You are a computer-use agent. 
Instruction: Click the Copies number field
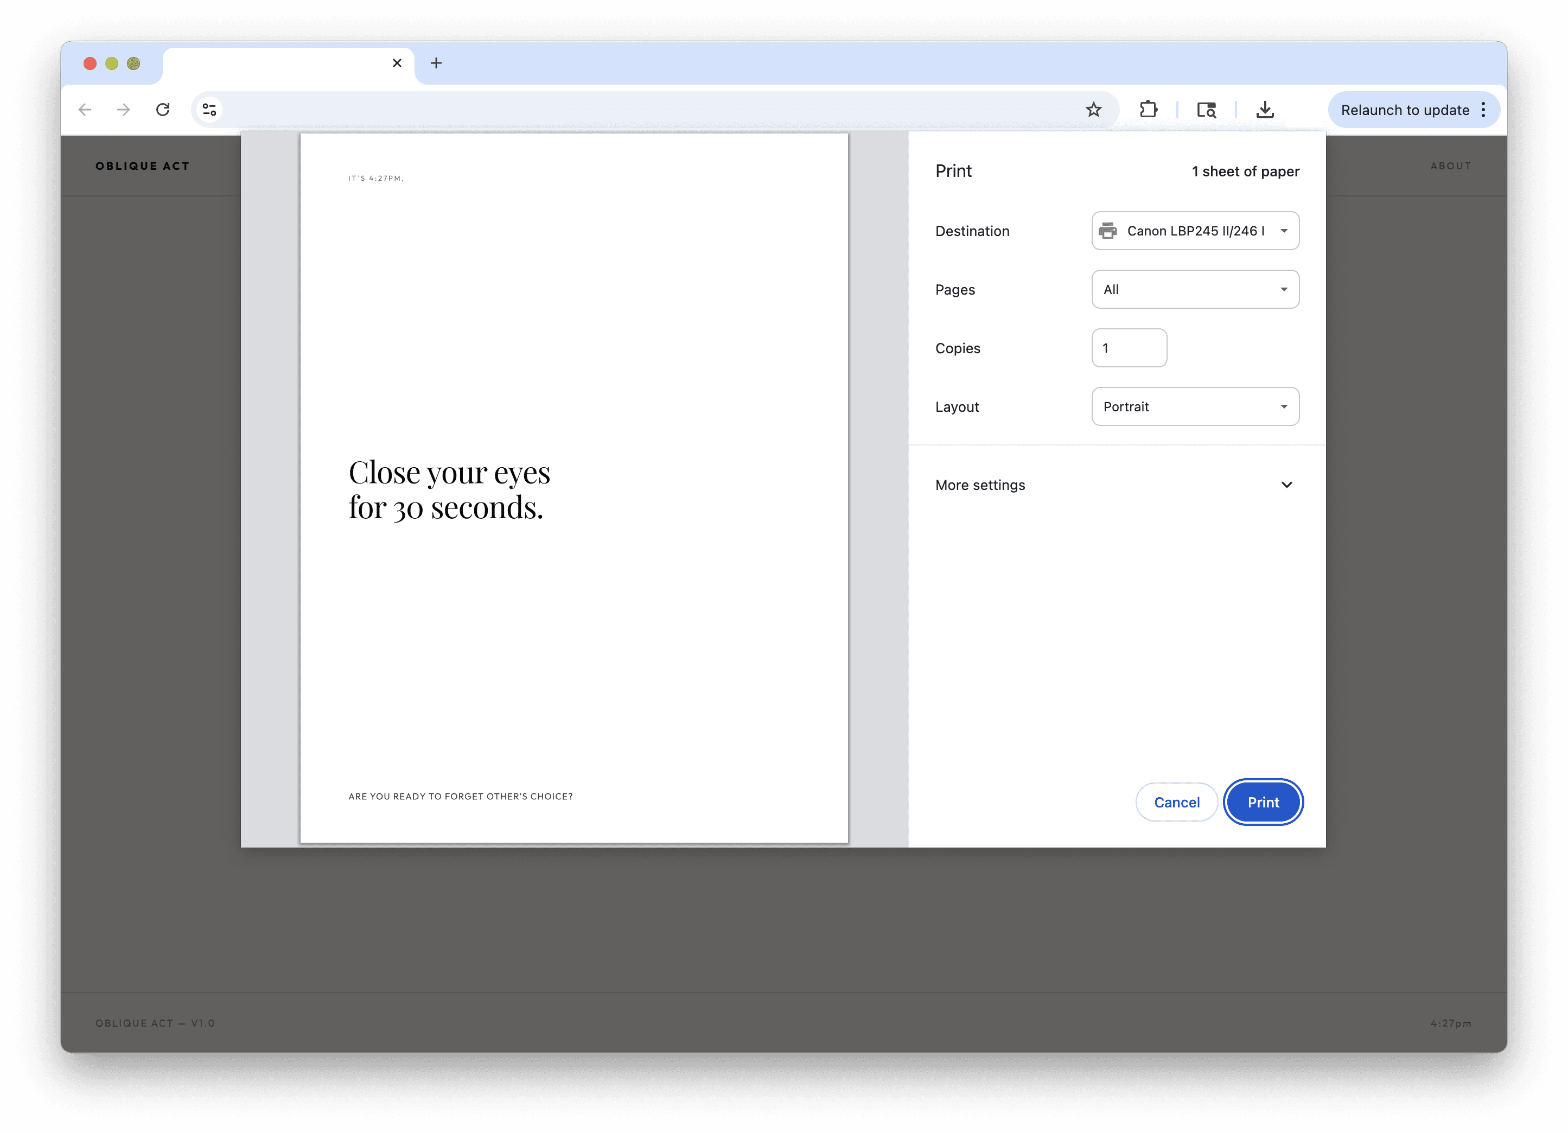coord(1129,348)
